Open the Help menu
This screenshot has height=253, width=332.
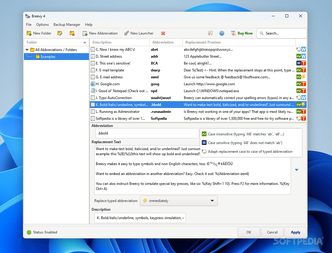pos(89,25)
